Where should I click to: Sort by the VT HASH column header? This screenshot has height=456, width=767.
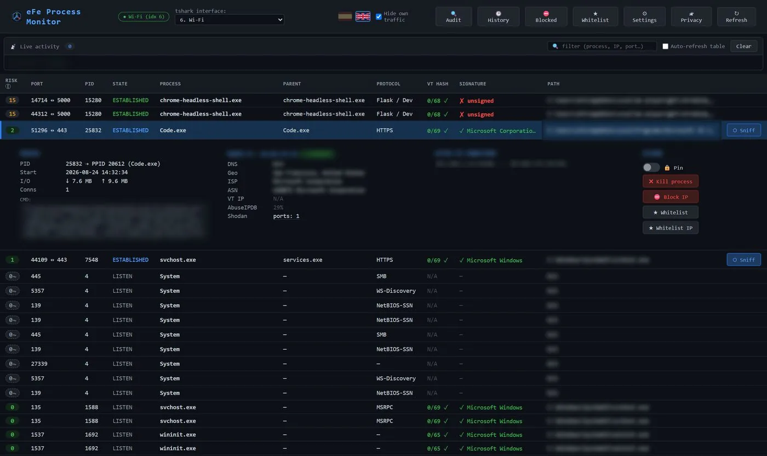tap(438, 84)
